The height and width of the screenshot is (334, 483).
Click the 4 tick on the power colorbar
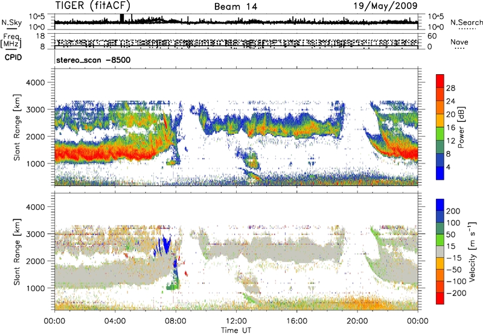click(x=449, y=167)
